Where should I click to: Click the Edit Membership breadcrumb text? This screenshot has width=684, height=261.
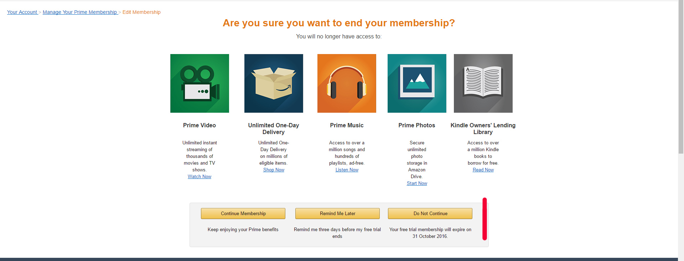(x=141, y=12)
